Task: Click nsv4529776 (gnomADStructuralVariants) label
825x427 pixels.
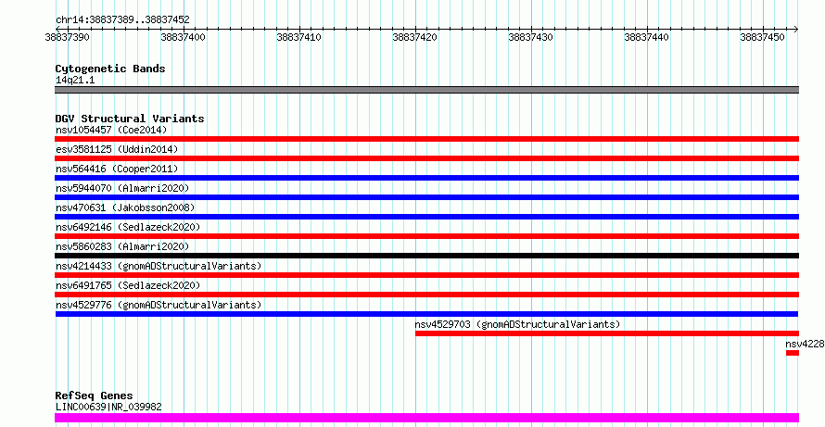Action: [159, 305]
